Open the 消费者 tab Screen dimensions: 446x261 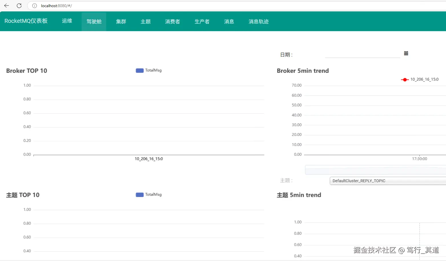click(172, 22)
